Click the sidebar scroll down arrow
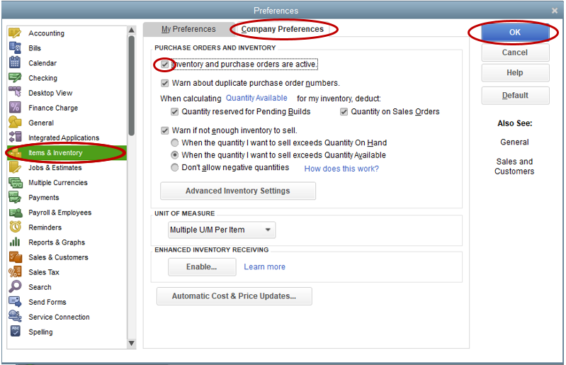 [131, 343]
